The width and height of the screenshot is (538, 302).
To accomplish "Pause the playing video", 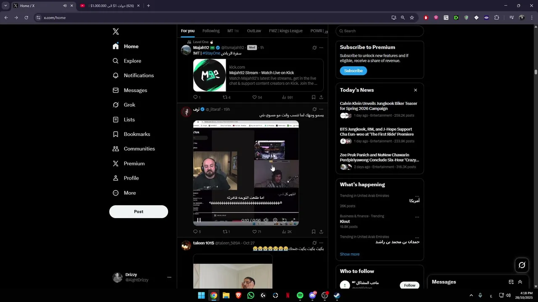I will coord(199,220).
